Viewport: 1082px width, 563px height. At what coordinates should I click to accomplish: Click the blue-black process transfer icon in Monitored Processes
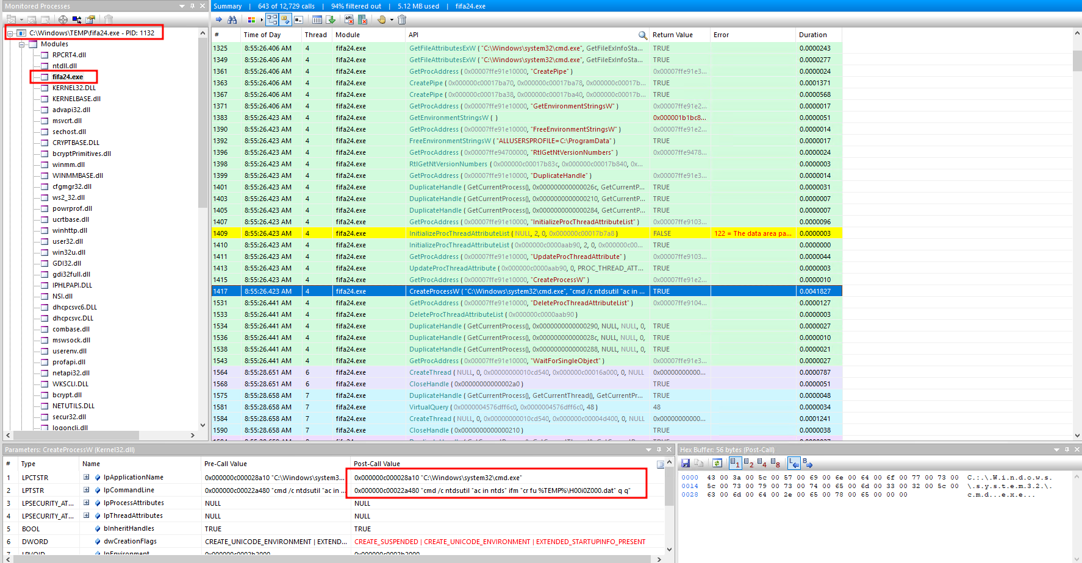(x=77, y=19)
